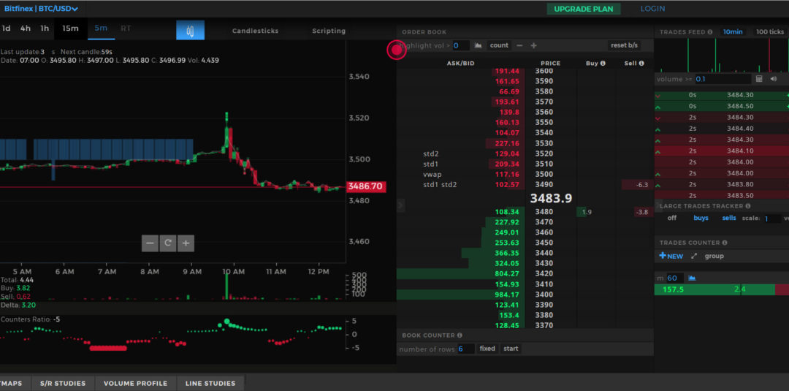Turn off the large trades tracker
Image resolution: width=789 pixels, height=391 pixels.
(x=672, y=218)
